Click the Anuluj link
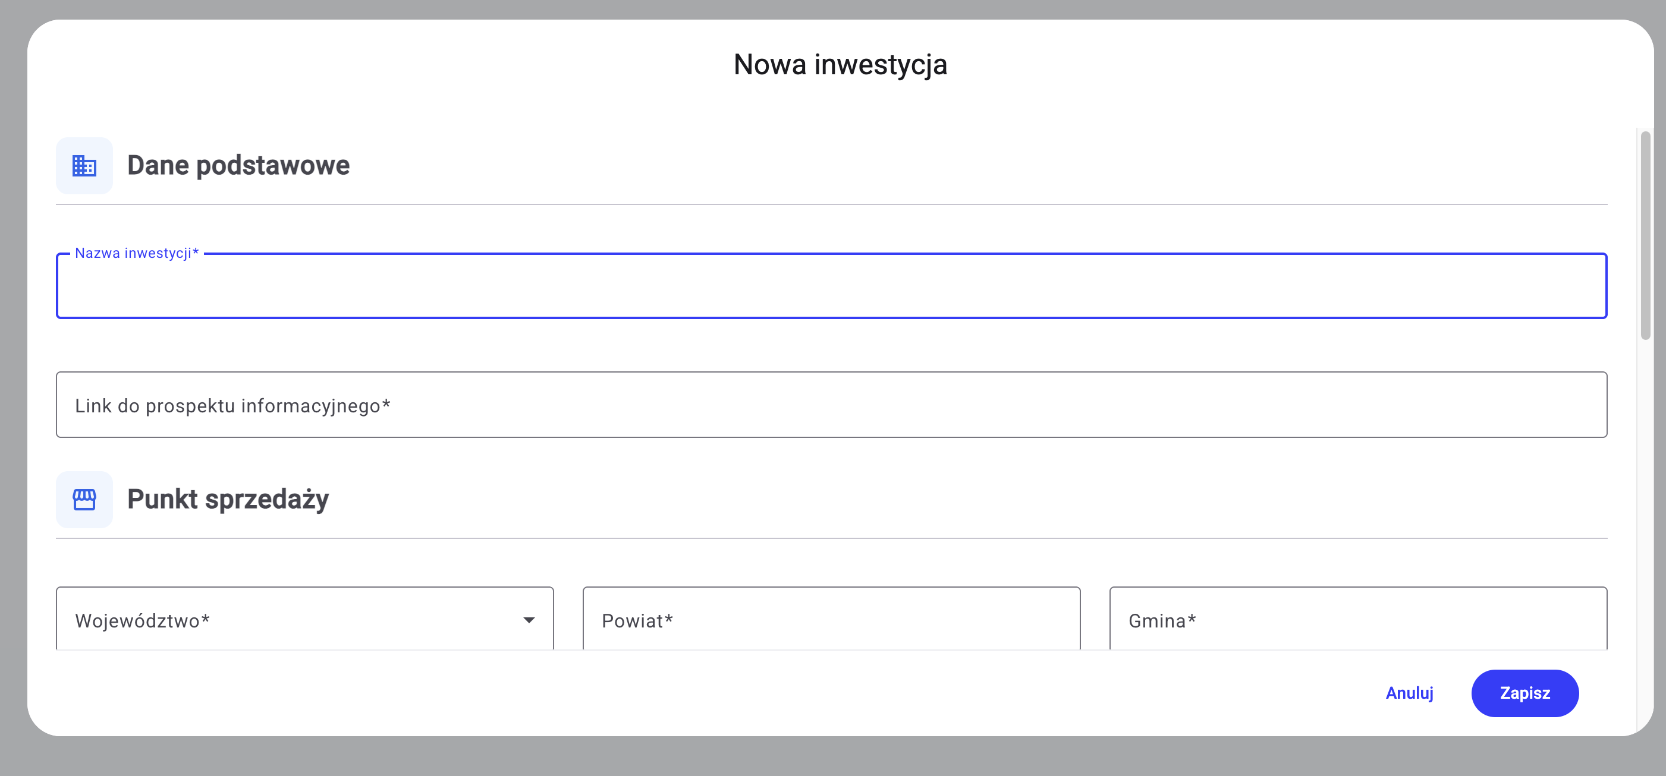 click(1409, 693)
